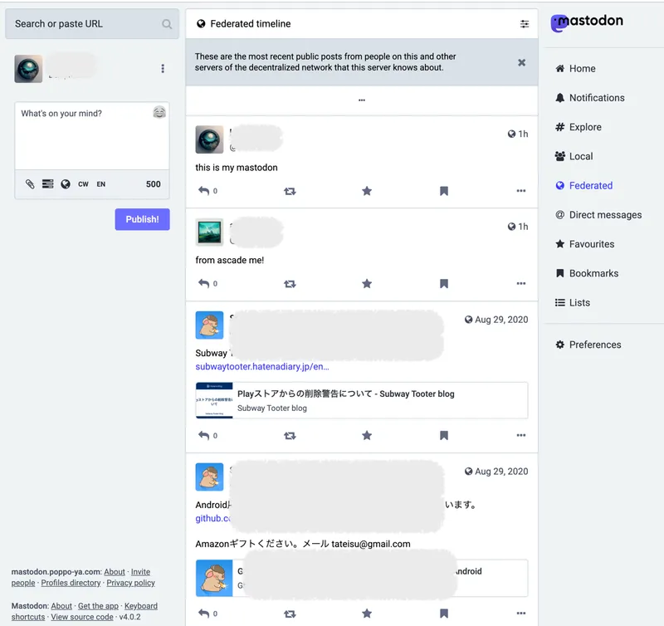Attach a file using paperclip icon
The image size is (664, 626).
coord(30,183)
